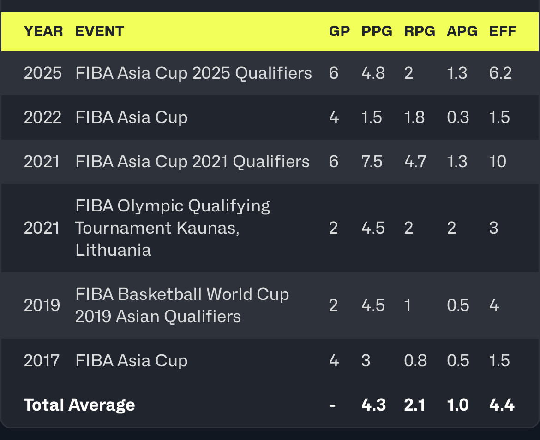540x440 pixels.
Task: Open FIBA Basketball World Cup 2019 Asian Qualifiers
Action: click(x=182, y=305)
